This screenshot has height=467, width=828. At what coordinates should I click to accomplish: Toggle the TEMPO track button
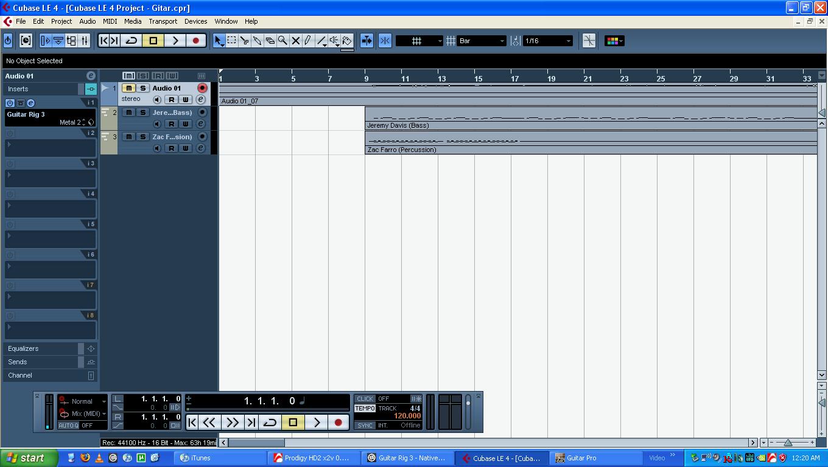(365, 409)
